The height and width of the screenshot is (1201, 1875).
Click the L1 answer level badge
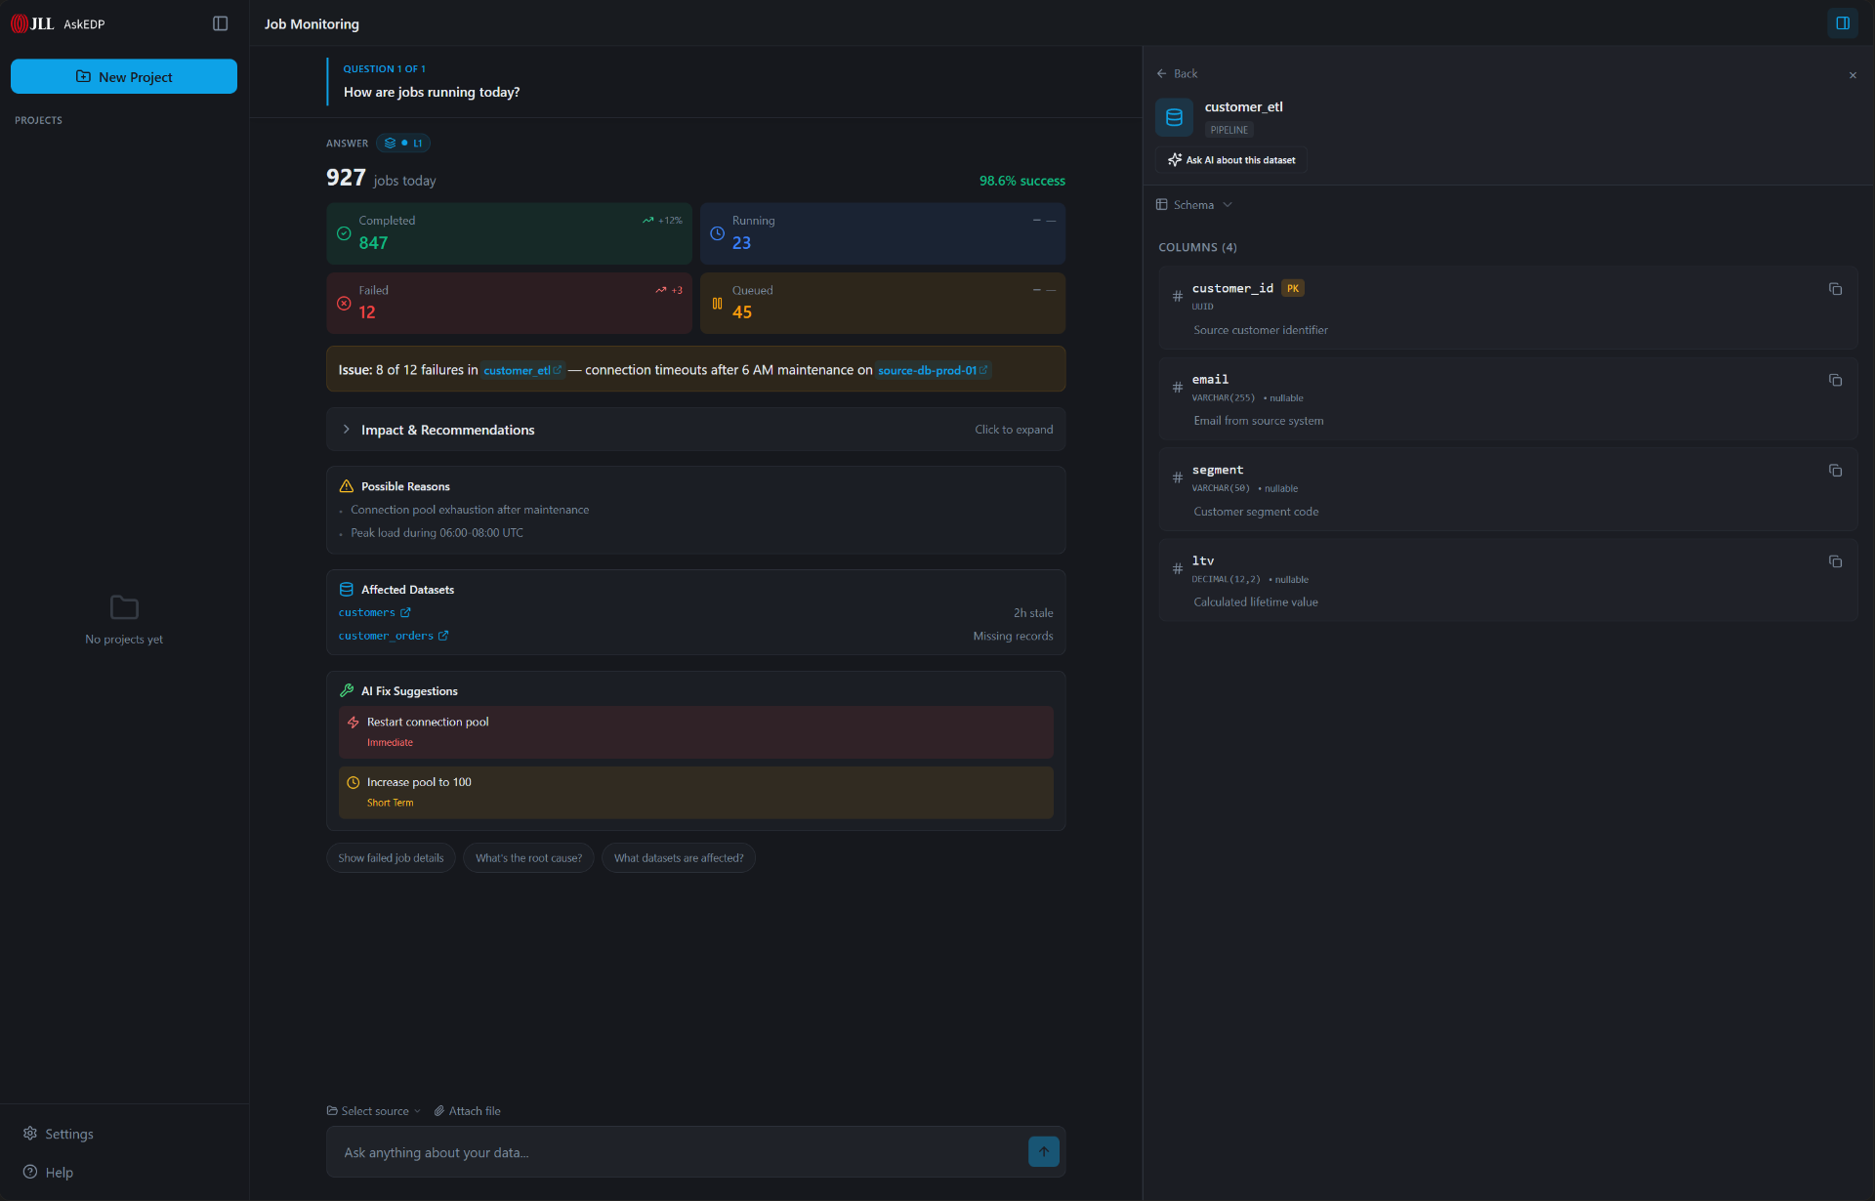coord(403,144)
